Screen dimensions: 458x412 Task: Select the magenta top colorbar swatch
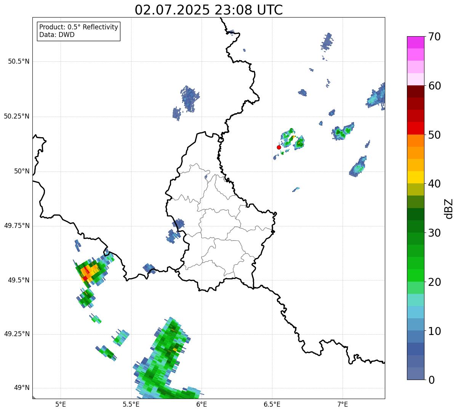416,42
